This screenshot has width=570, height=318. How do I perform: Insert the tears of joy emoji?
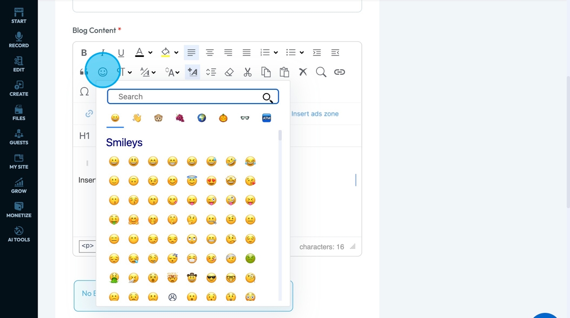coord(250,161)
